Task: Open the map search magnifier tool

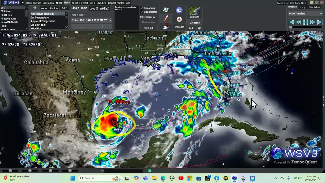Action: (166, 10)
